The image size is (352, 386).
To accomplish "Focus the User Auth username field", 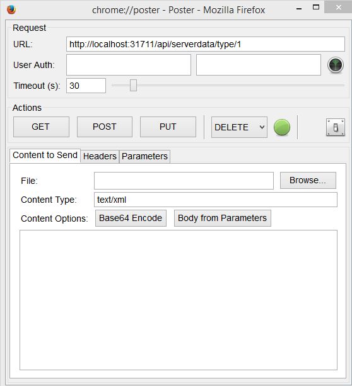I will click(x=129, y=65).
